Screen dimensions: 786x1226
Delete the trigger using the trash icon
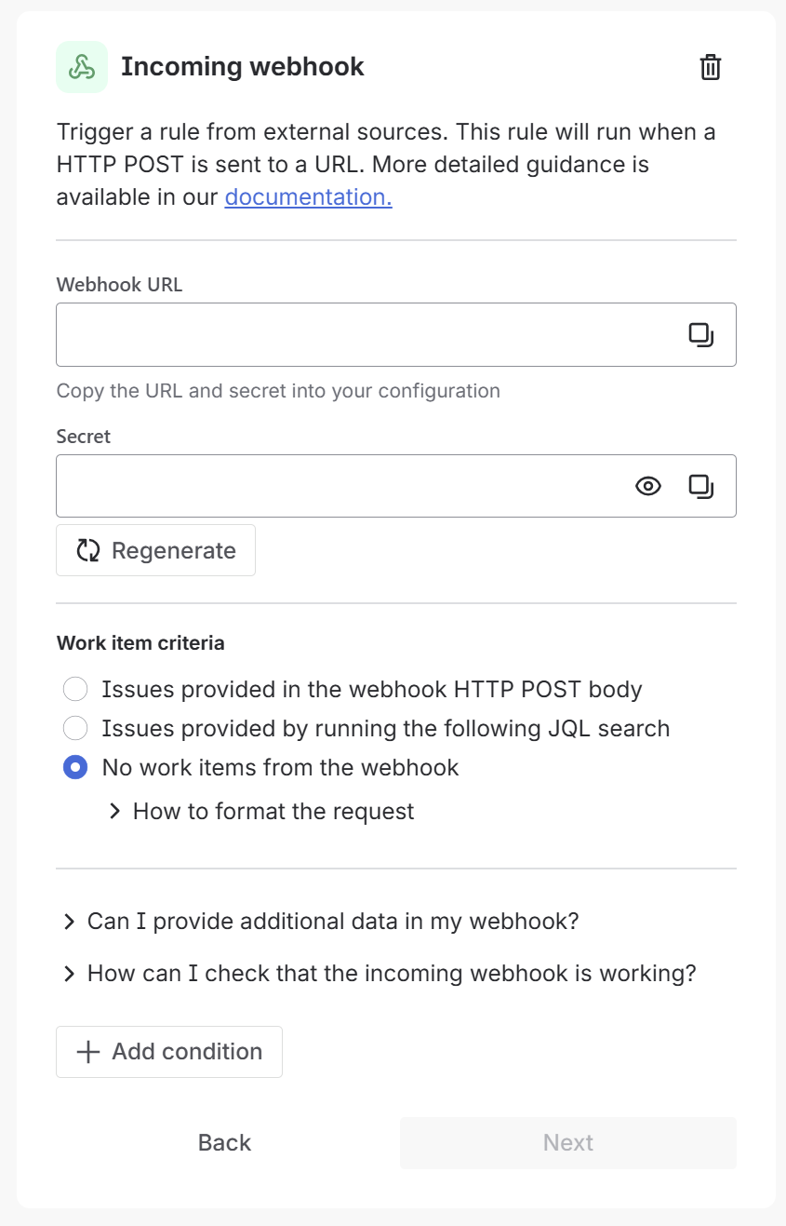pos(710,66)
